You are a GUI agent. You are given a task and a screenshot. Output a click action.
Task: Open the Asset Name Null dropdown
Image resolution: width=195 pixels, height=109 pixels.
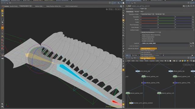(143, 9)
